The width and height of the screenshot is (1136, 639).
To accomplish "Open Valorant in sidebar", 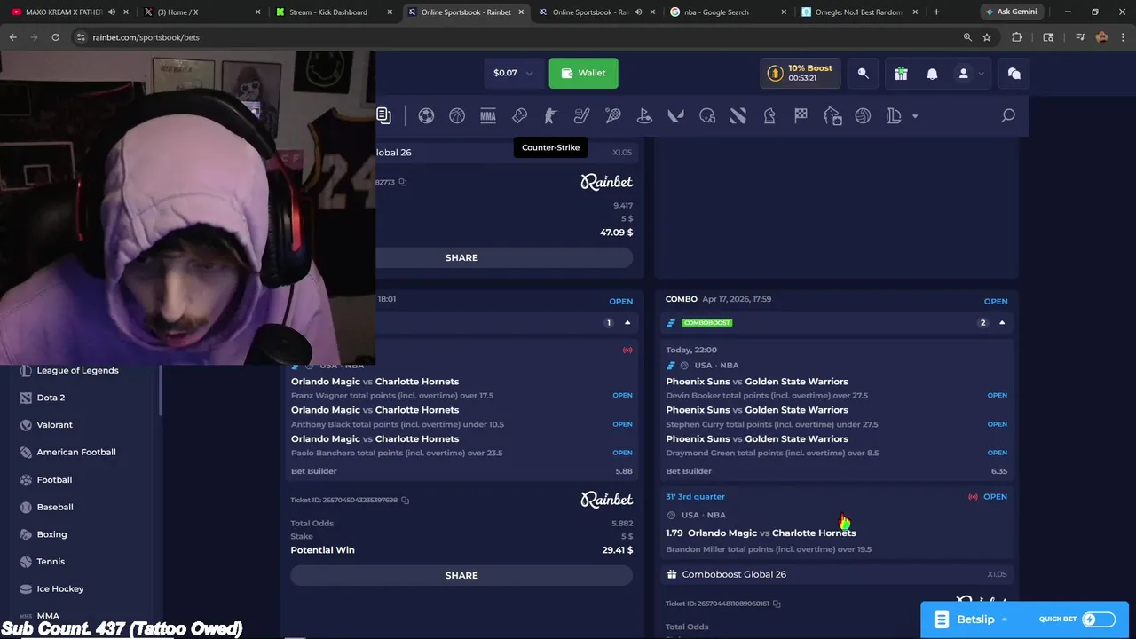I will point(54,425).
